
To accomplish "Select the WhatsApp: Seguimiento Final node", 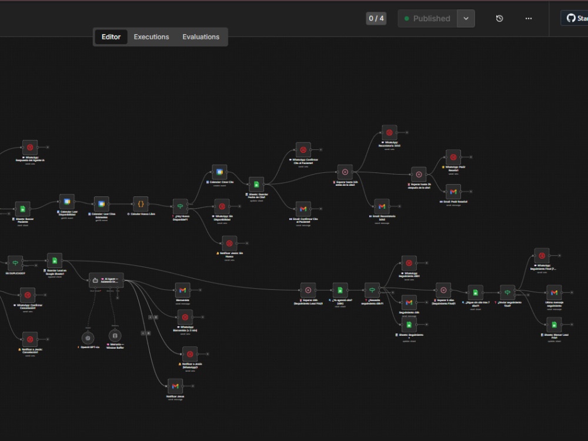I will (542, 256).
